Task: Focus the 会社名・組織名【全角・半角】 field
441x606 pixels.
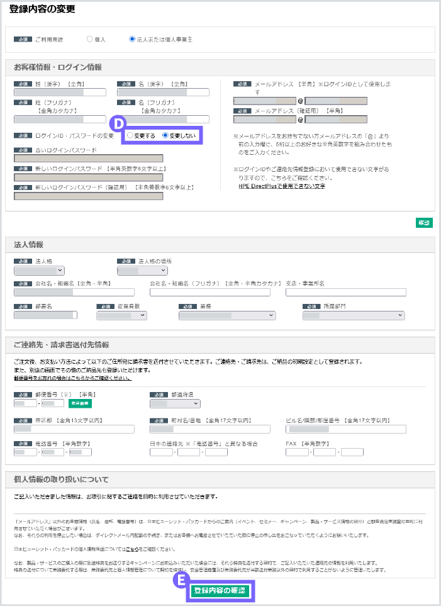Action: pos(74,292)
